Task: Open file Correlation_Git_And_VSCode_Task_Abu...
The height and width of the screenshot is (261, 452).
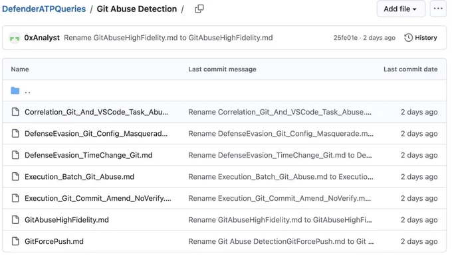Action: [x=96, y=112]
